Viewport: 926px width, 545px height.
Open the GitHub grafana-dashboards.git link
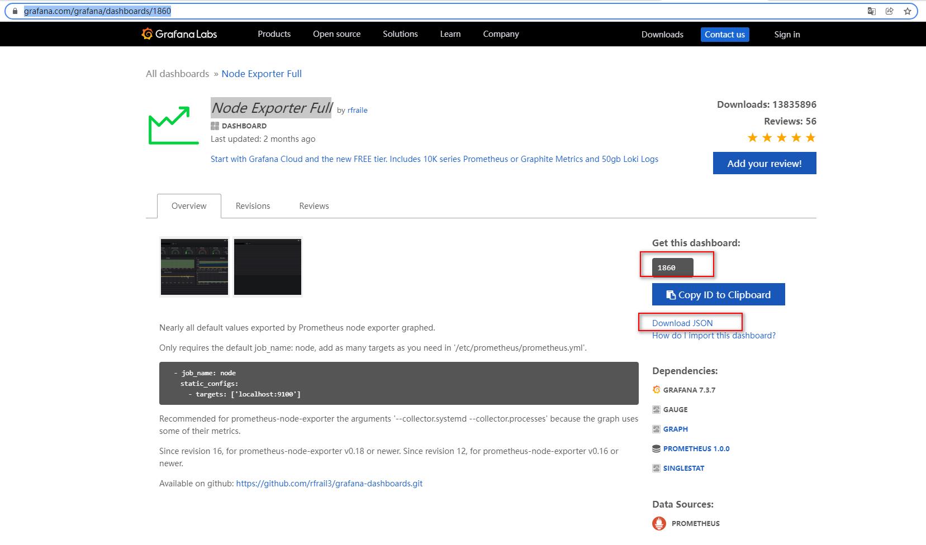tap(329, 484)
